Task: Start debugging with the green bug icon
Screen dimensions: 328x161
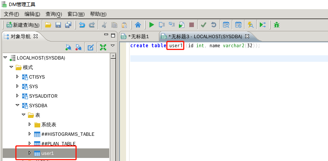Action: click(x=277, y=25)
